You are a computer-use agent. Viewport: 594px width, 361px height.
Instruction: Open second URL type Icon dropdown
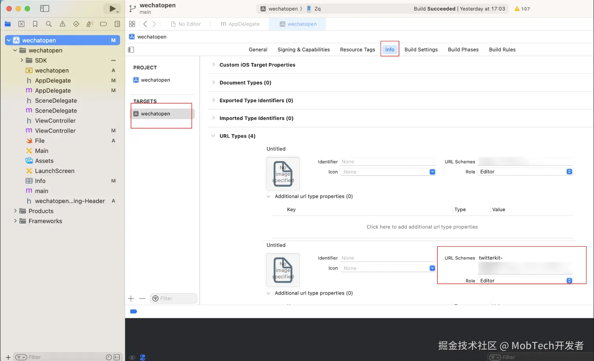(388, 268)
